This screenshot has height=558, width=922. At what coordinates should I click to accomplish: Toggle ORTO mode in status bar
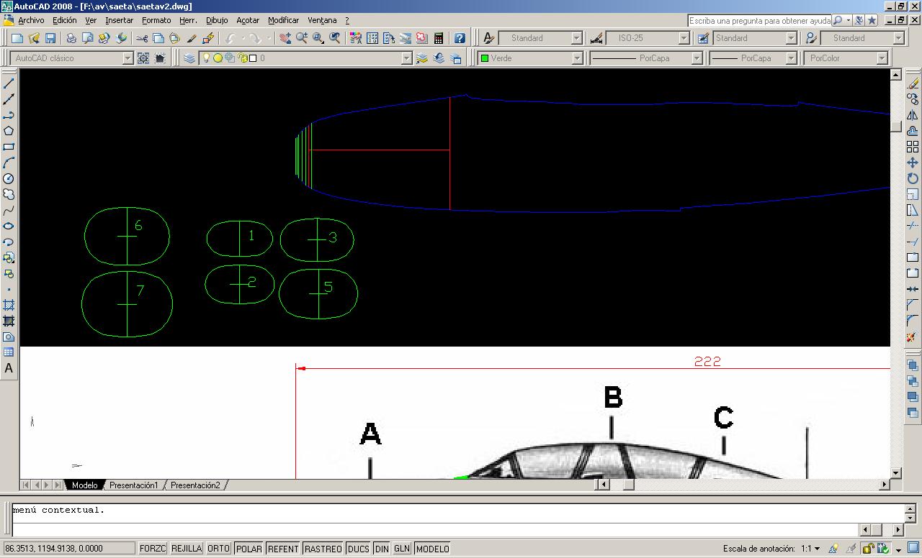[218, 549]
